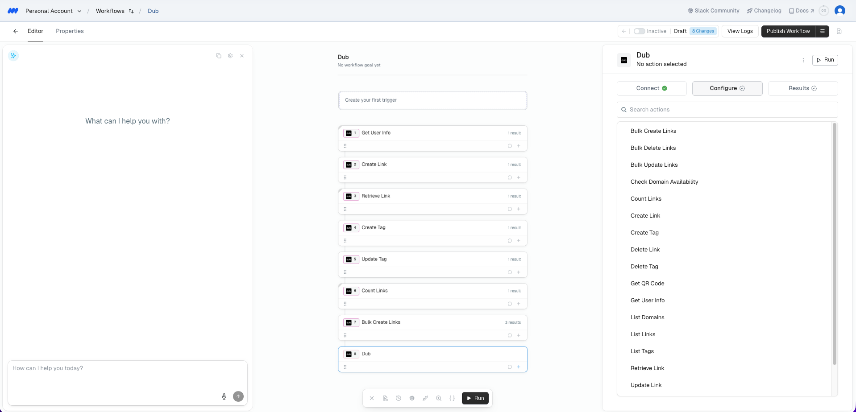Click the blue home logo icon
Image resolution: width=856 pixels, height=412 pixels.
click(x=13, y=11)
